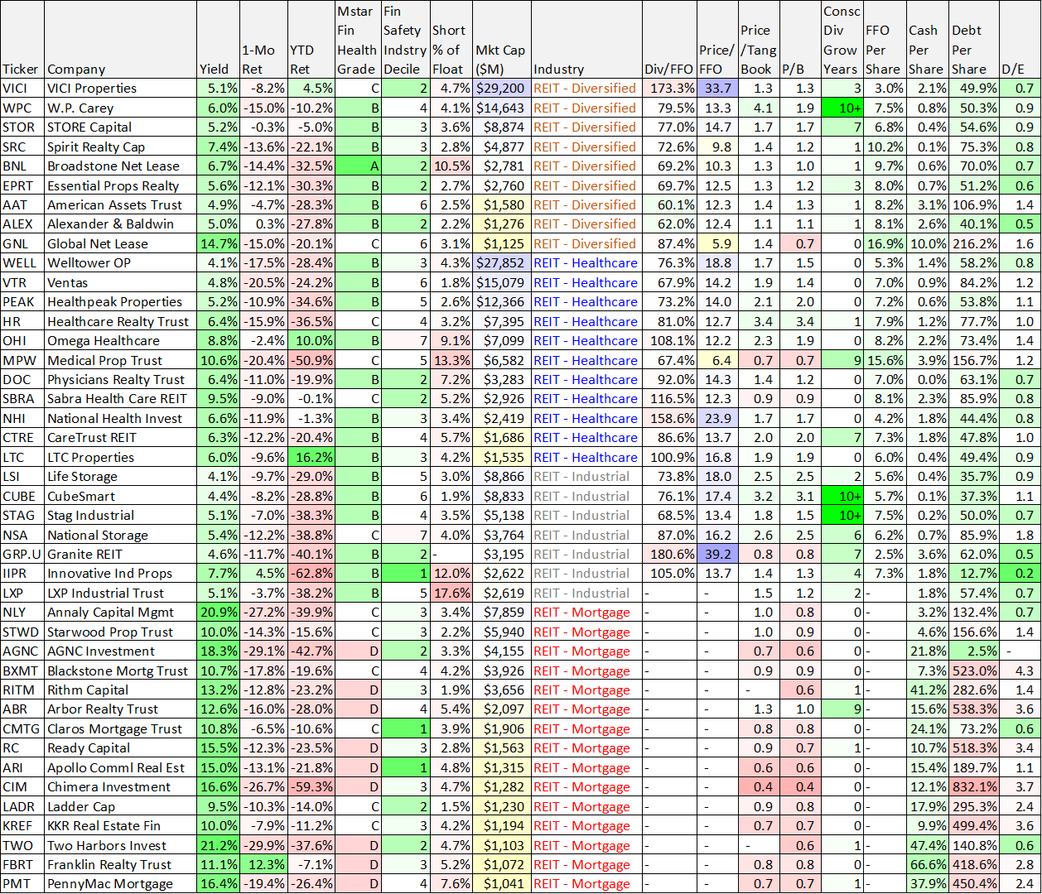Select Arbor Realty Trust growth years 9
Viewport: 1042px width, 894px height.
(x=842, y=709)
